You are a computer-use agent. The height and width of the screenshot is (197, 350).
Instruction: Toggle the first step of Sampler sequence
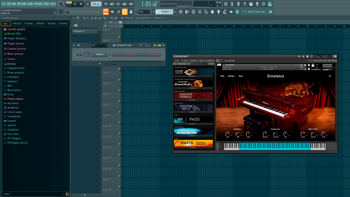point(114,54)
